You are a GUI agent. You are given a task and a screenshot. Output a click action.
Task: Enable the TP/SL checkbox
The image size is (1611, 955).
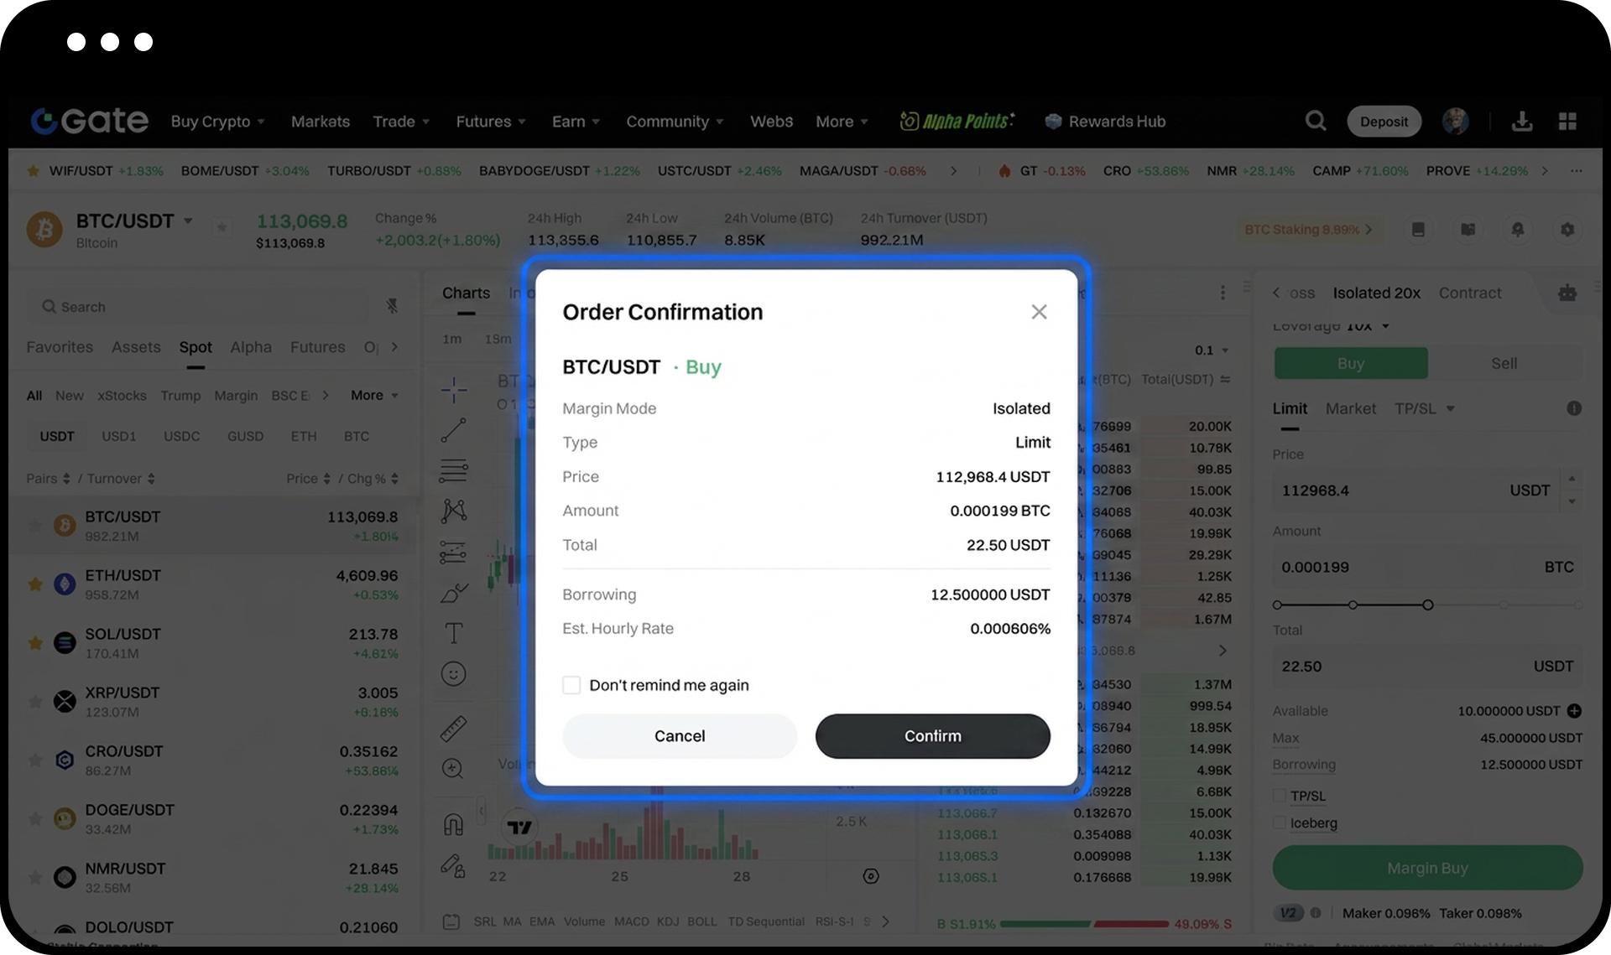[x=1280, y=796]
